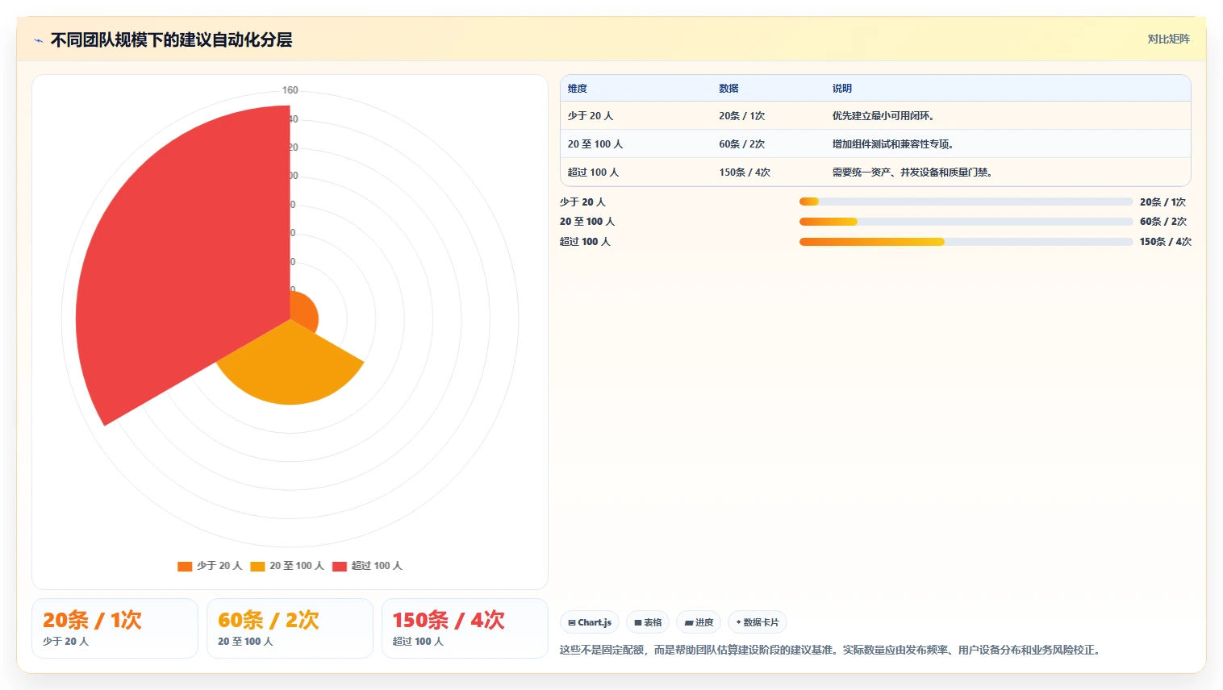Viewport: 1223px width, 690px height.
Task: Click the 数据卡片 chip icon
Action: [x=738, y=622]
